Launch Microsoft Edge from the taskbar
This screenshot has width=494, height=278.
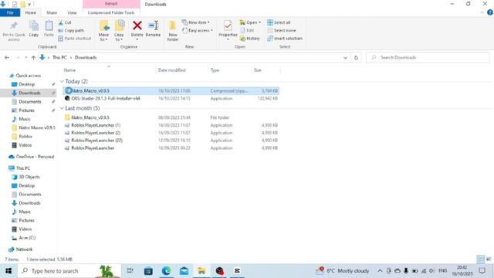166,271
